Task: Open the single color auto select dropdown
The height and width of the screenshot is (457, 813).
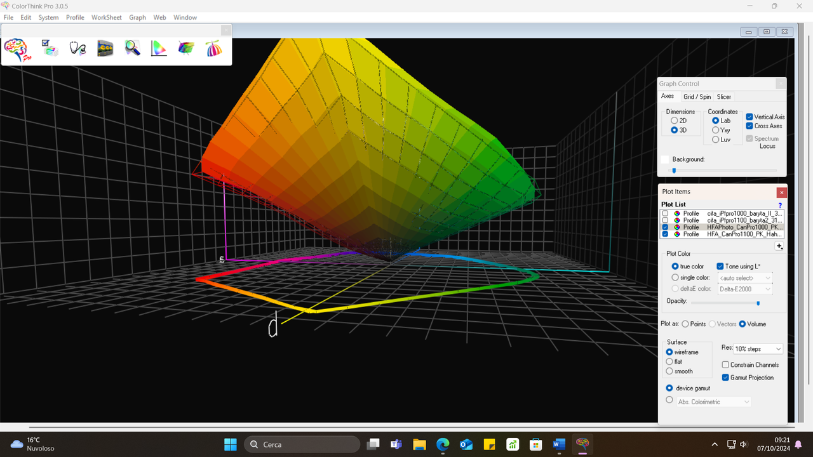Action: click(x=744, y=277)
